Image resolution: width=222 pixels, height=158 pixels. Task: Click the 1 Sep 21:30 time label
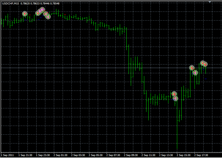coord(25,155)
